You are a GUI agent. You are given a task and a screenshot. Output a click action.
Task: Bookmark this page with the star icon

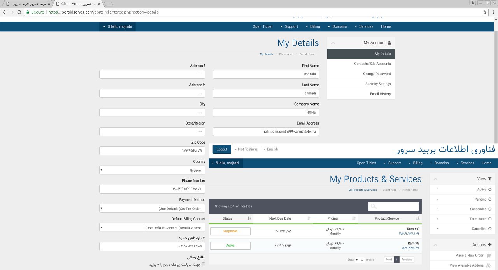(x=485, y=12)
